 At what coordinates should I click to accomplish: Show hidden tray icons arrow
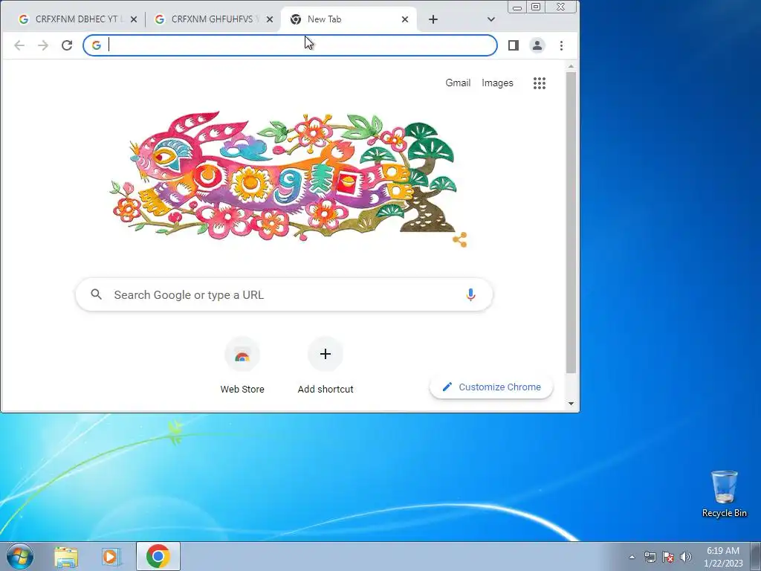pyautogui.click(x=632, y=557)
